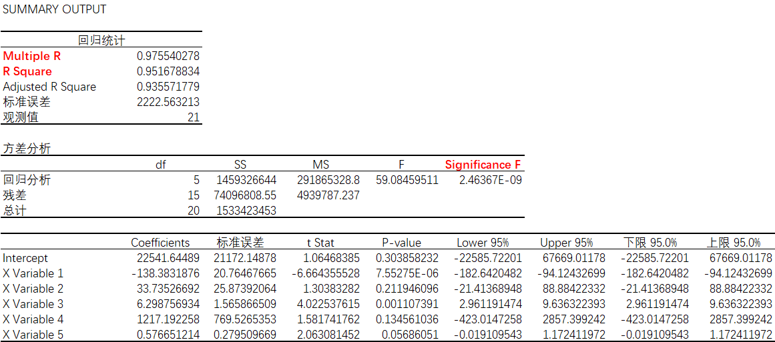
Task: Click the Intercept row label
Action: point(25,257)
